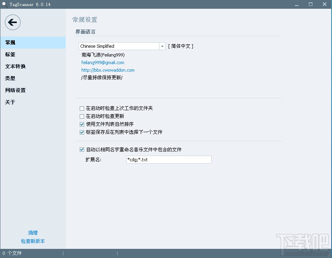Viewport: 332px width, 258px height.
Task: Toggle auto-rename of files inside music files
Action: (x=82, y=149)
